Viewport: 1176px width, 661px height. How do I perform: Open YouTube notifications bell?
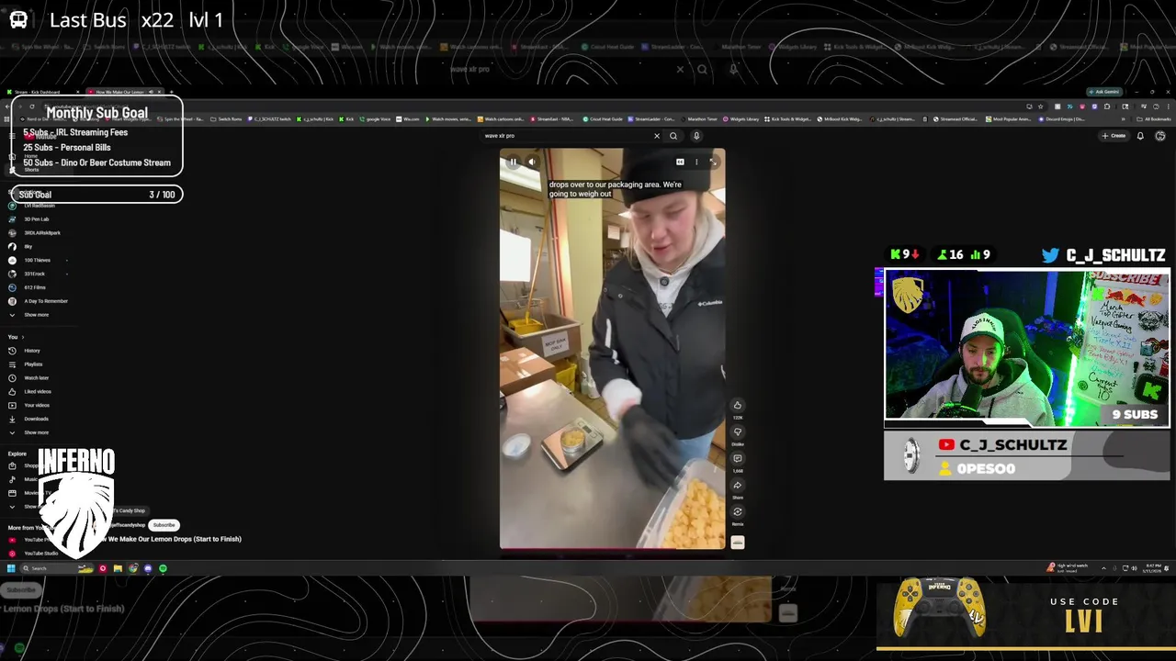tap(1140, 136)
